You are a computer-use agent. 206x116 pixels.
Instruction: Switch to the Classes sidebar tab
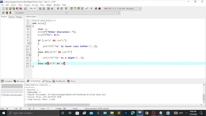tap(12, 17)
